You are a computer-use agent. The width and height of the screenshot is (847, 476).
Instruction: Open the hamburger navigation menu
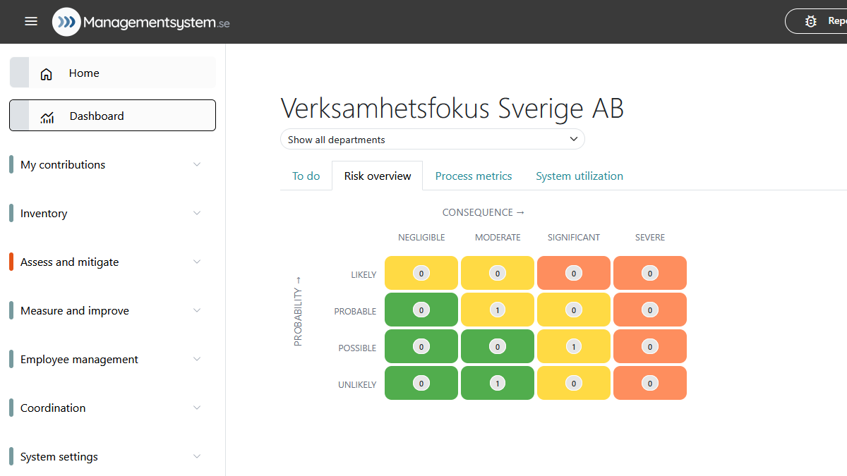coord(30,21)
